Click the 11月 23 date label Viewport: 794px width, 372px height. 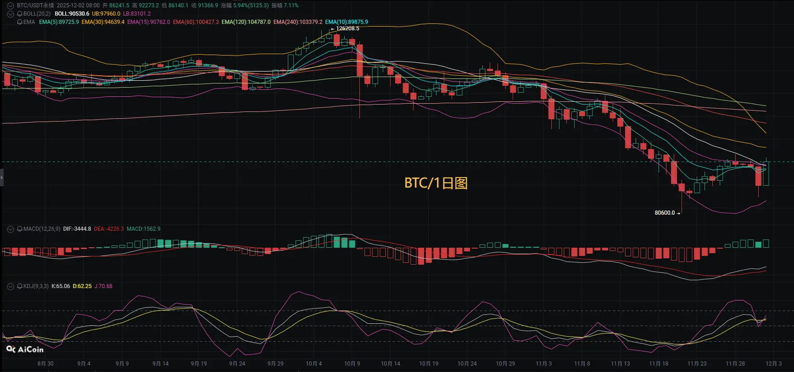[x=697, y=364]
